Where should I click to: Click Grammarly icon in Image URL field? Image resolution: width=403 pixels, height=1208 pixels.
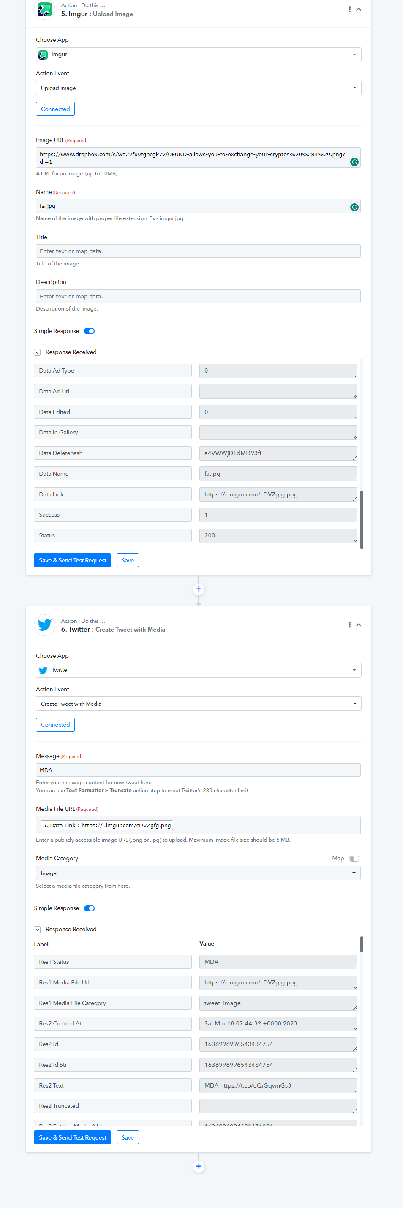coord(354,162)
